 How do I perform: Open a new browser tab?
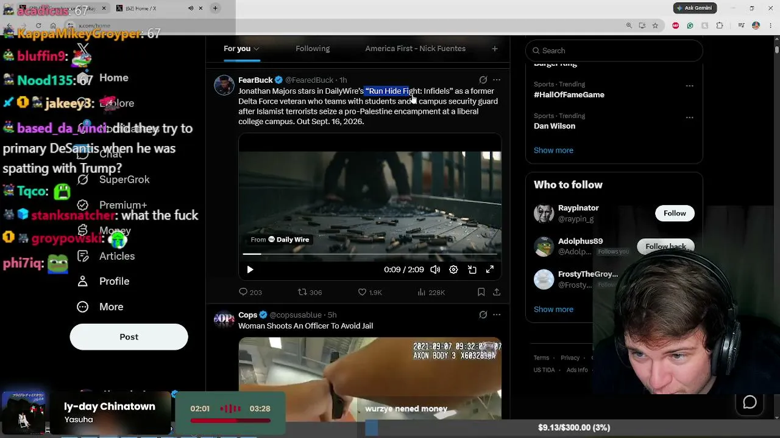point(215,8)
